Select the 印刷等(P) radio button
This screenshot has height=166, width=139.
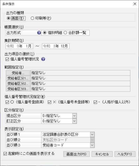point(32,18)
